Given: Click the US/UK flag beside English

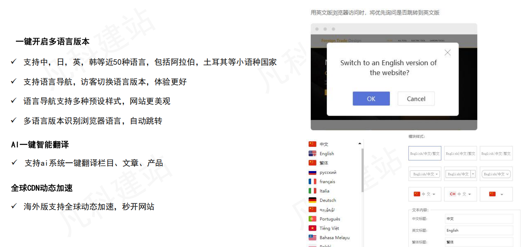Looking at the screenshot, I should click(312, 154).
